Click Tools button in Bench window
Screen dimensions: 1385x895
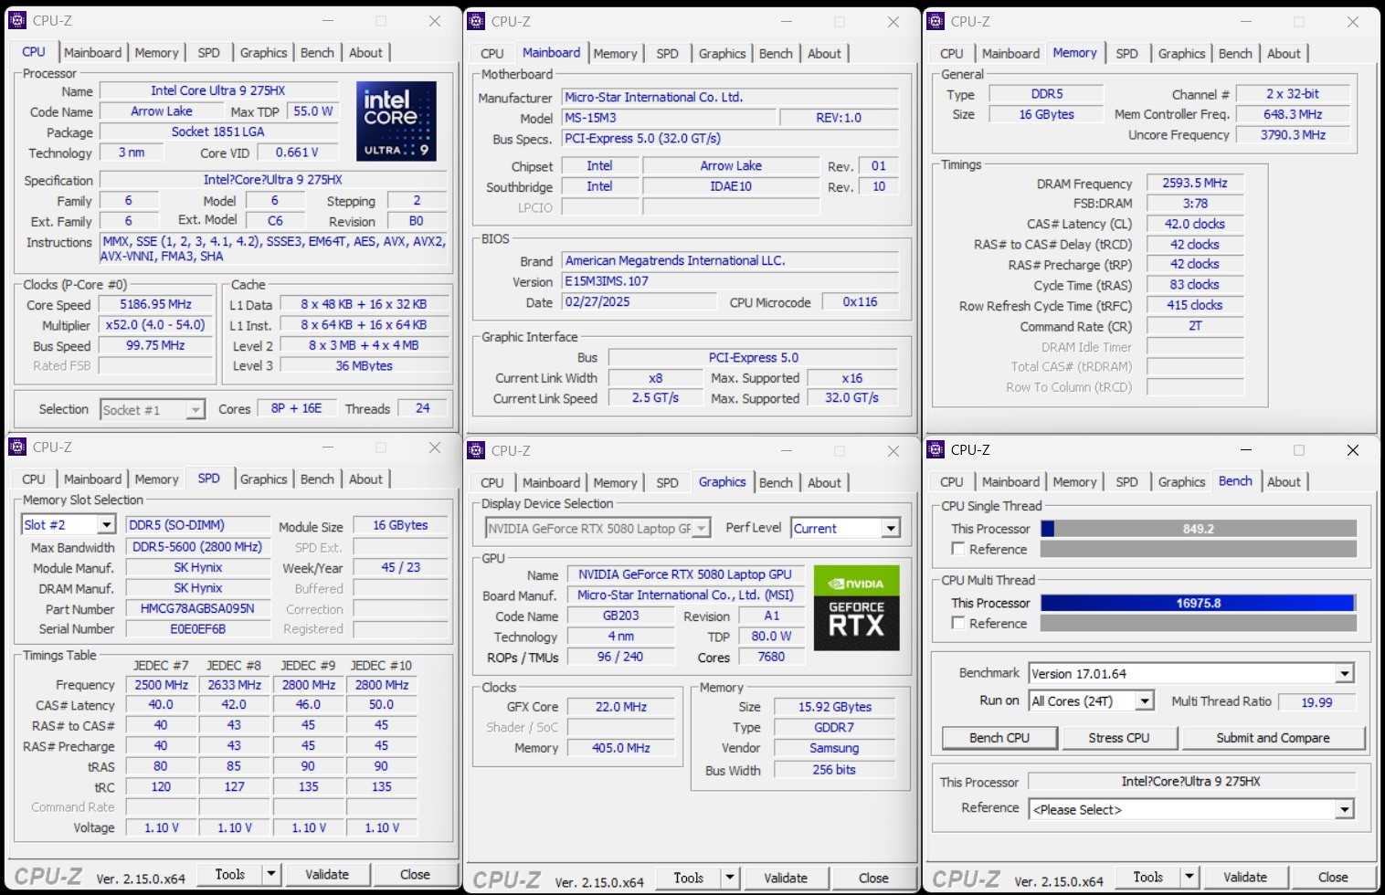(1148, 877)
